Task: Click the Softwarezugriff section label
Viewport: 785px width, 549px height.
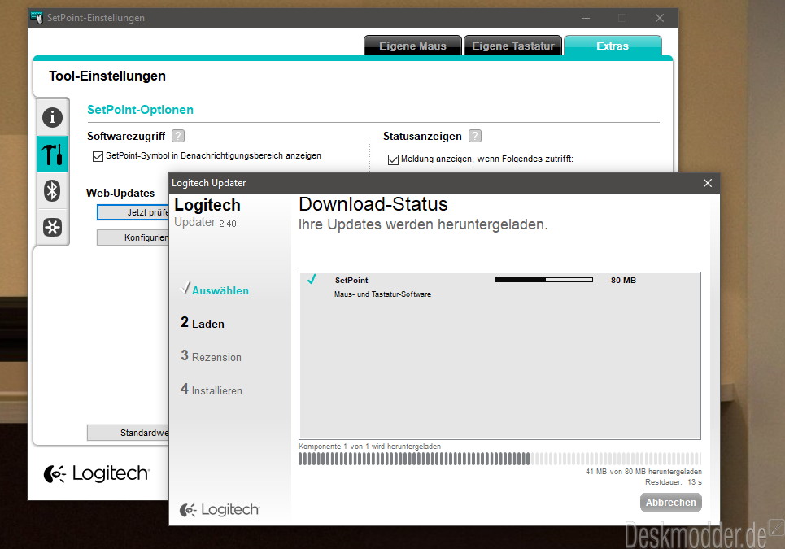Action: tap(126, 136)
